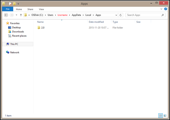Click the Recent places icon
The width and height of the screenshot is (170, 120).
(9, 36)
